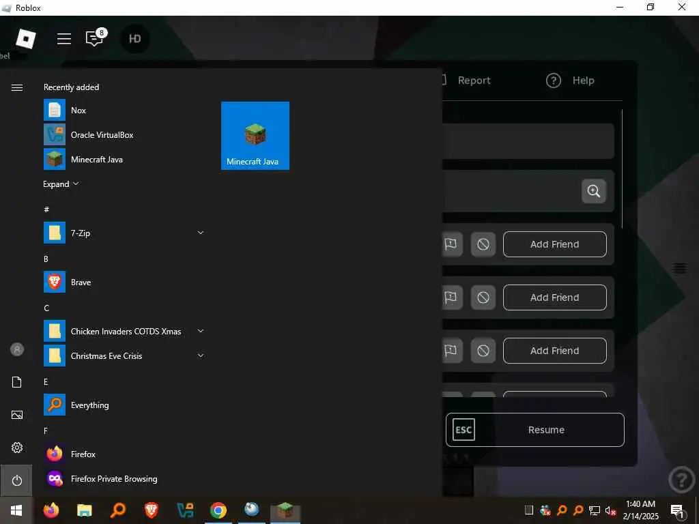Viewport: 699px width, 524px height.
Task: Click the taskbar clock showing 1:40 AM
Action: point(640,510)
